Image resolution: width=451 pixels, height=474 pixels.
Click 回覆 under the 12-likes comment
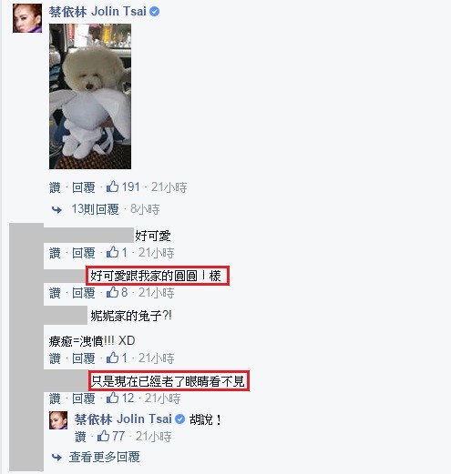(x=84, y=398)
